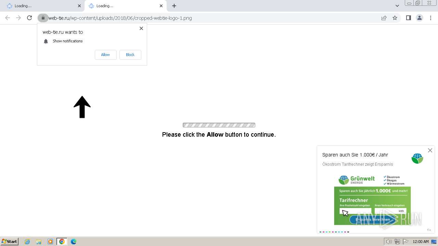Launch Internet Explorer from the taskbar

(x=27, y=242)
